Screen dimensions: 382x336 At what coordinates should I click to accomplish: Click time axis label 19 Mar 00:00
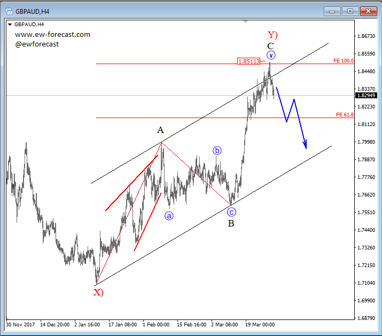click(x=260, y=325)
